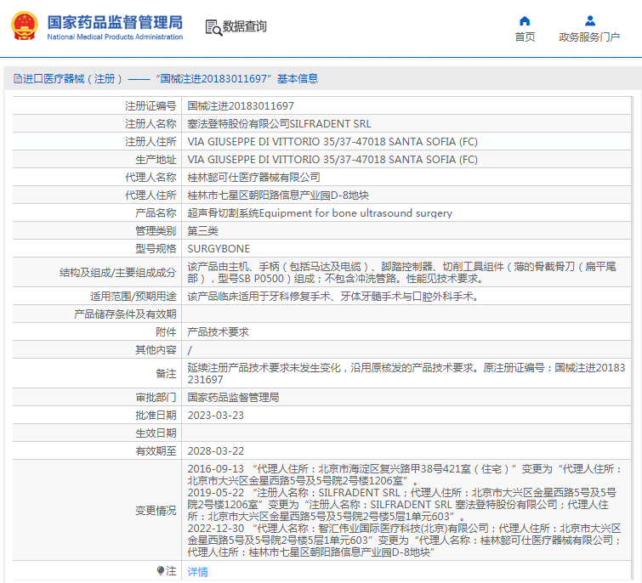Click the 适用范围 intended use text
The width and height of the screenshot is (642, 583).
(x=333, y=297)
